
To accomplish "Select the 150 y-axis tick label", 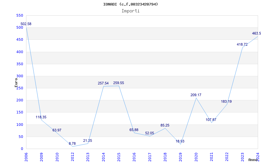I will coord(20,112).
